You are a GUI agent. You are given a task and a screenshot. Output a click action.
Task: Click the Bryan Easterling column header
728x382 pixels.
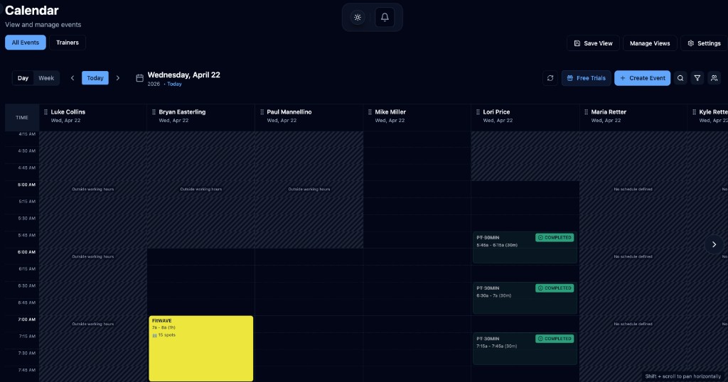click(201, 117)
